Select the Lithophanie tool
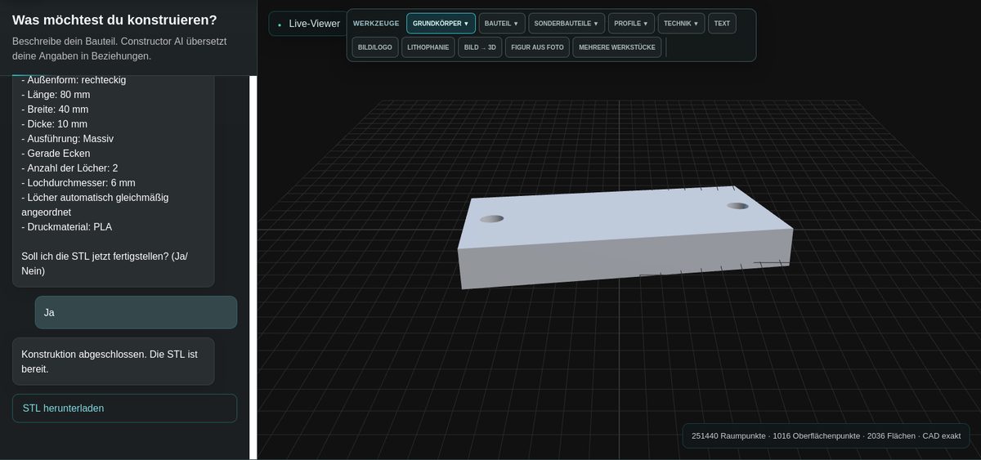The image size is (981, 460). pos(428,47)
